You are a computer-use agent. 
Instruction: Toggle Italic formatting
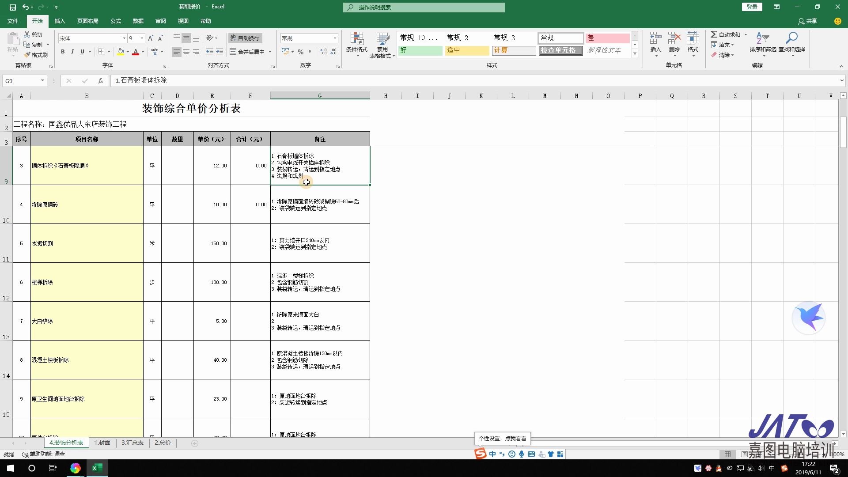point(72,52)
